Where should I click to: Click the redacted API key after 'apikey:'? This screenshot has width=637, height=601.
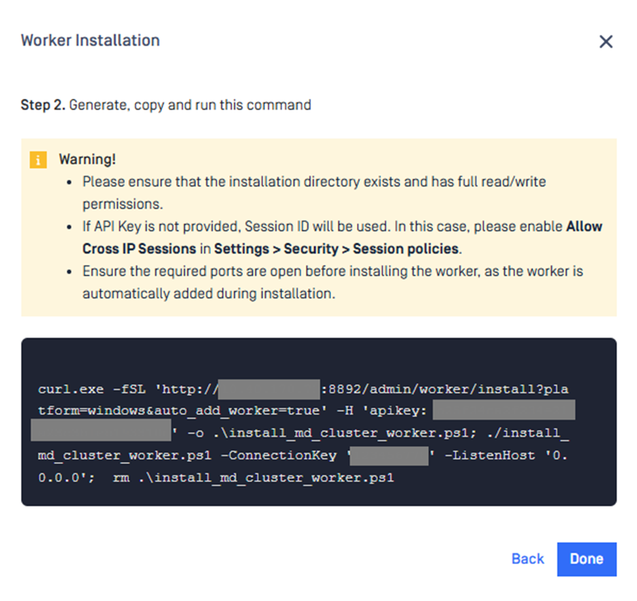point(503,411)
